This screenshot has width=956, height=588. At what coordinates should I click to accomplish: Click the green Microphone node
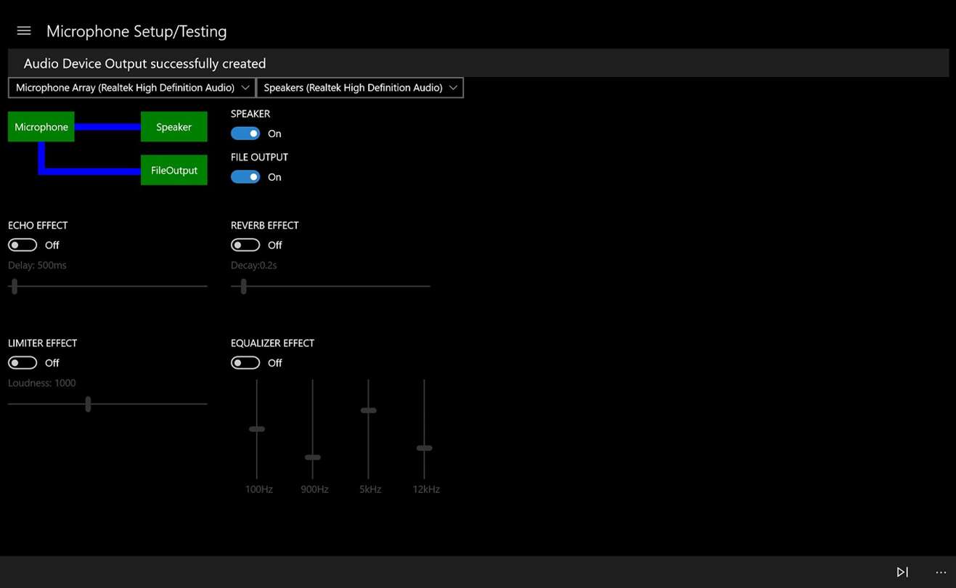41,127
